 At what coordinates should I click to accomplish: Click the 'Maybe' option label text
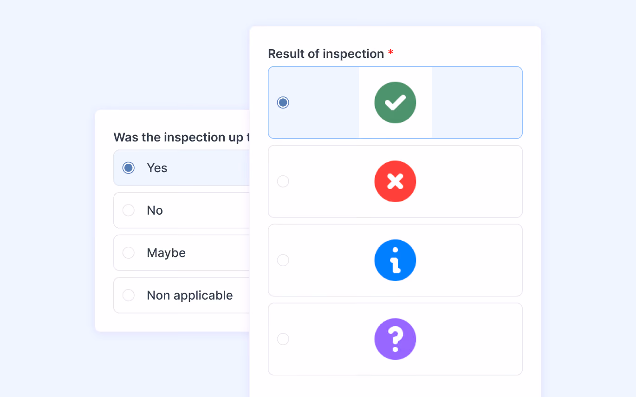point(166,253)
